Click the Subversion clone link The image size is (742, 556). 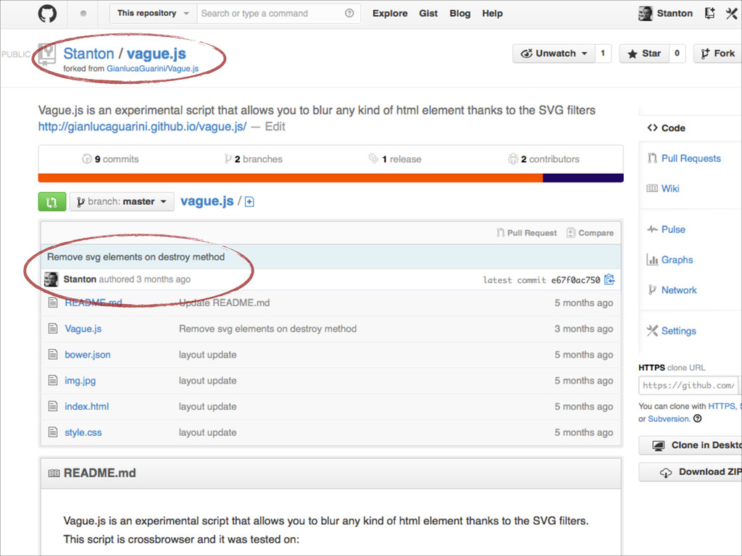click(669, 419)
